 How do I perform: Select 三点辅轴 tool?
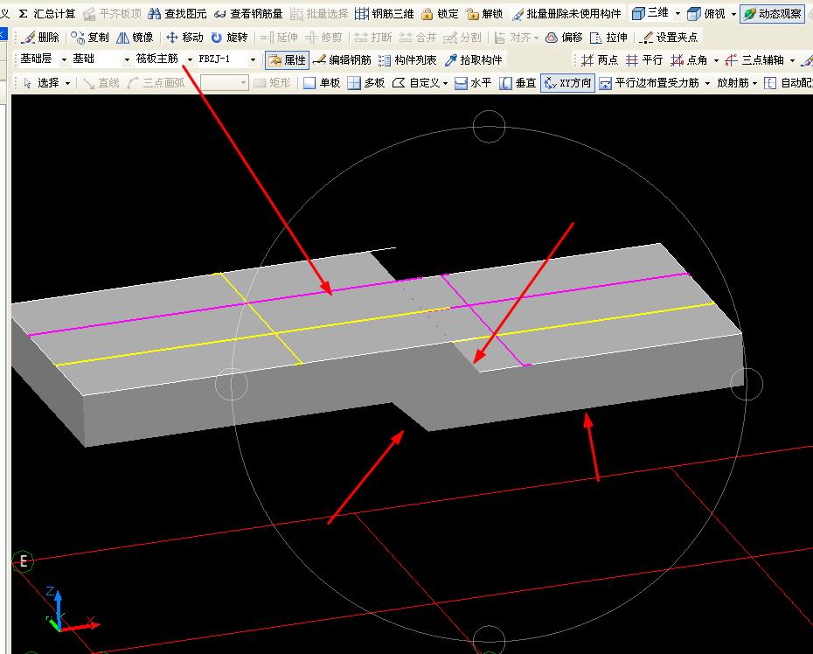pyautogui.click(x=754, y=60)
